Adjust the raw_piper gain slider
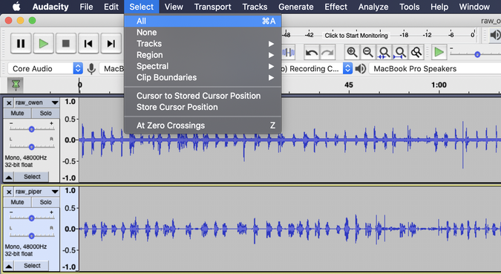Image resolution: width=501 pixels, height=274 pixels. pos(32,218)
